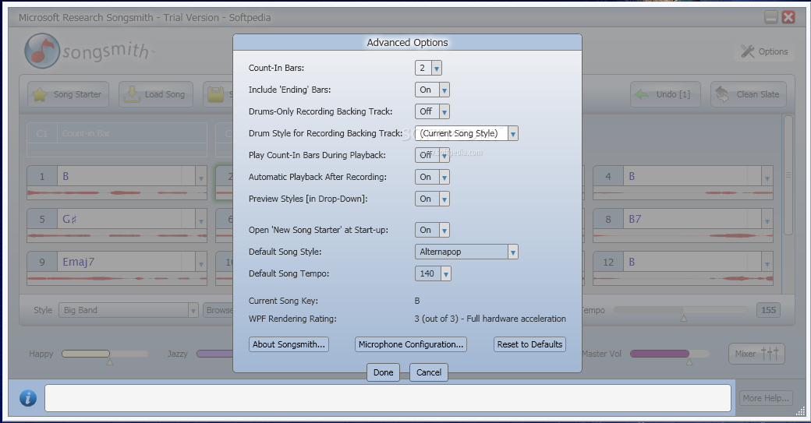Image resolution: width=811 pixels, height=423 pixels.
Task: Click the Song Starter star icon
Action: [40, 94]
